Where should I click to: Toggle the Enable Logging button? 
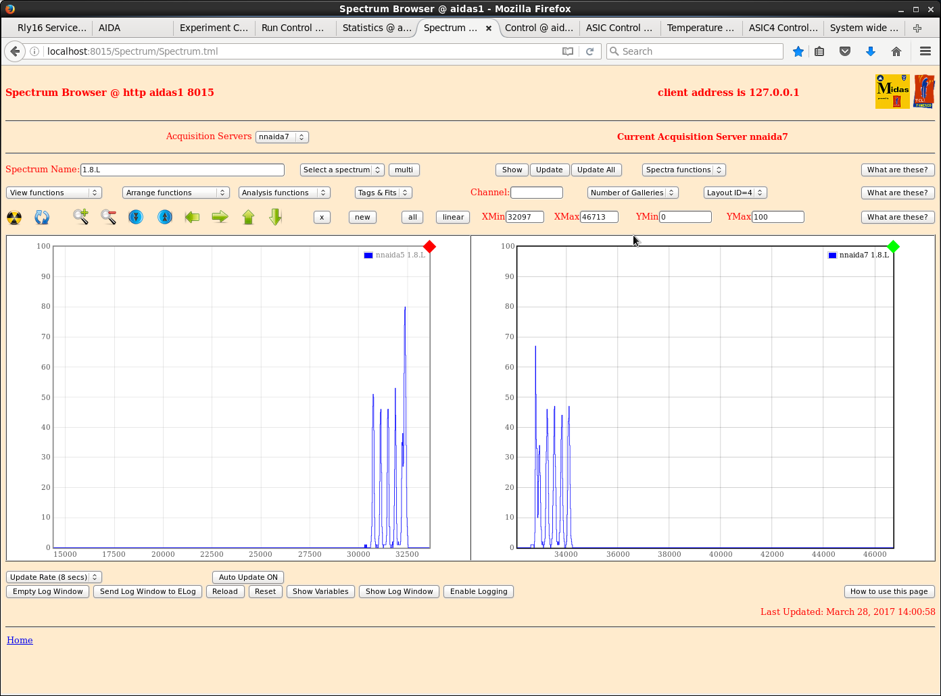tap(479, 591)
